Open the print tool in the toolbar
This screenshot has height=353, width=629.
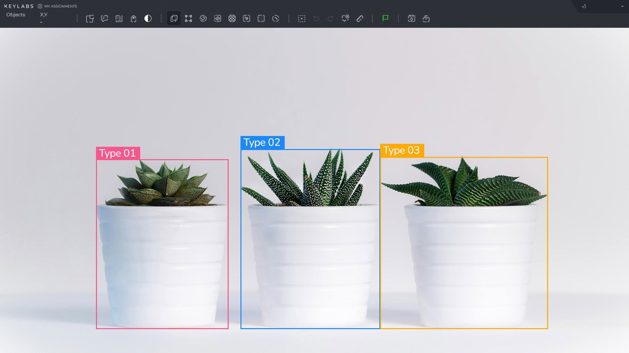[427, 19]
